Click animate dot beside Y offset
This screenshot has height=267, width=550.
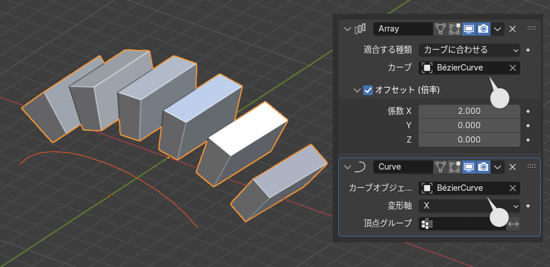[x=528, y=125]
